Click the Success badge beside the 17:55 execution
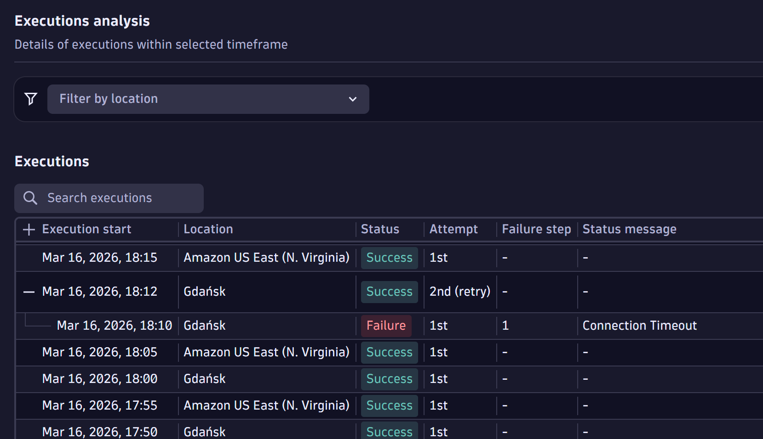Viewport: 763px width, 439px height. (389, 405)
